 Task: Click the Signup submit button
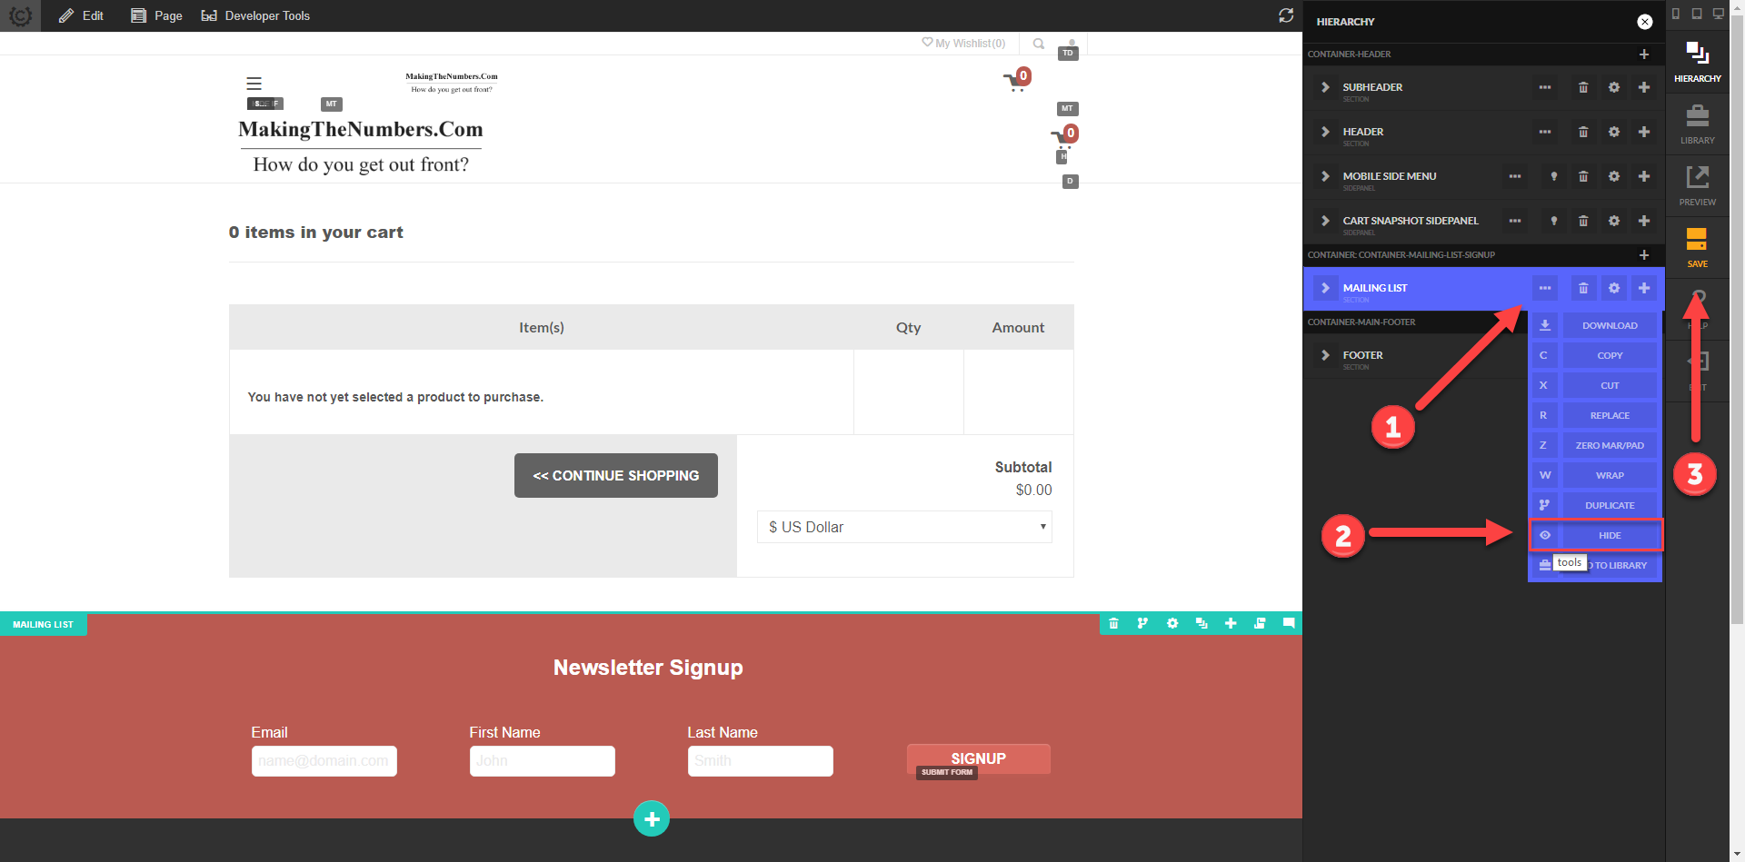coord(978,758)
